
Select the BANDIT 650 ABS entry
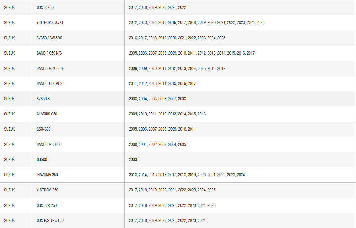(49, 83)
